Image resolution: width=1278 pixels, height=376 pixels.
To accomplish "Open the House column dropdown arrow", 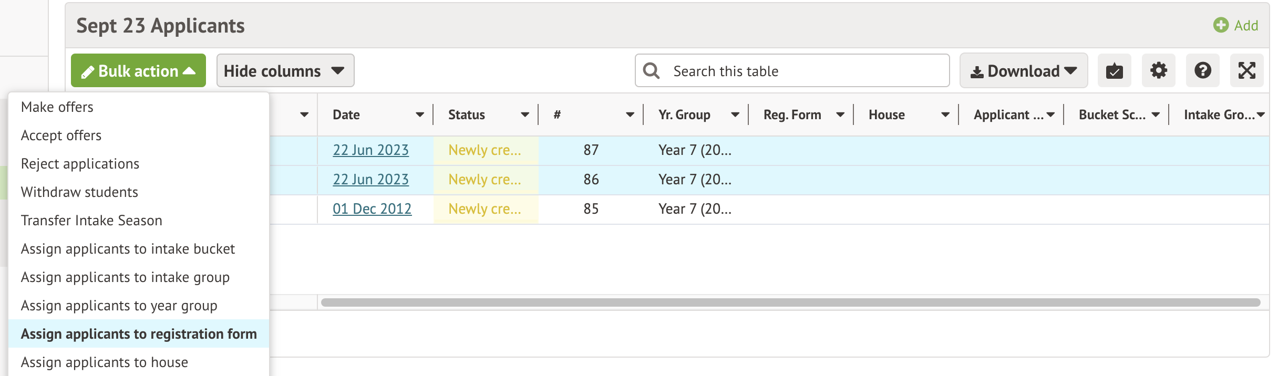I will (945, 115).
